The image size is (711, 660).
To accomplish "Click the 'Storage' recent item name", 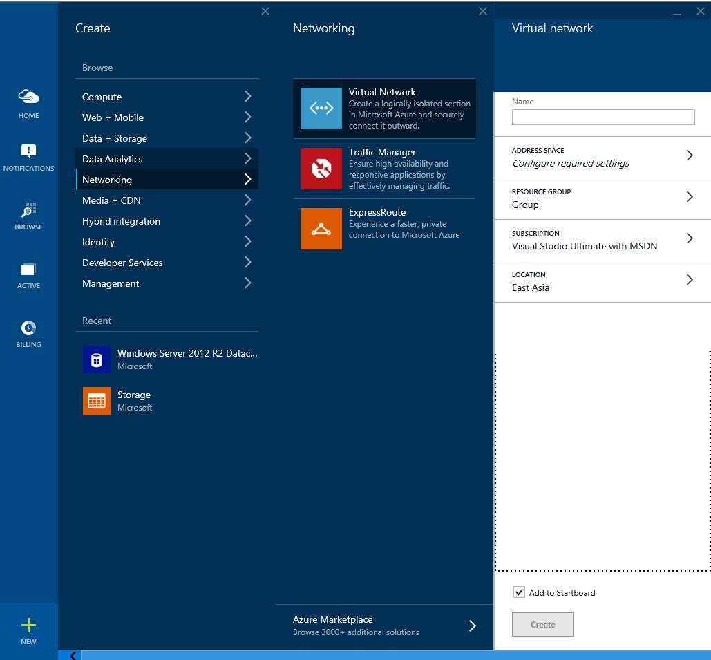I will click(134, 395).
